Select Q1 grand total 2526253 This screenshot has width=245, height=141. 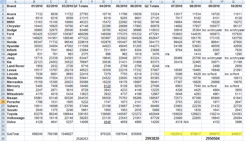[81, 138]
